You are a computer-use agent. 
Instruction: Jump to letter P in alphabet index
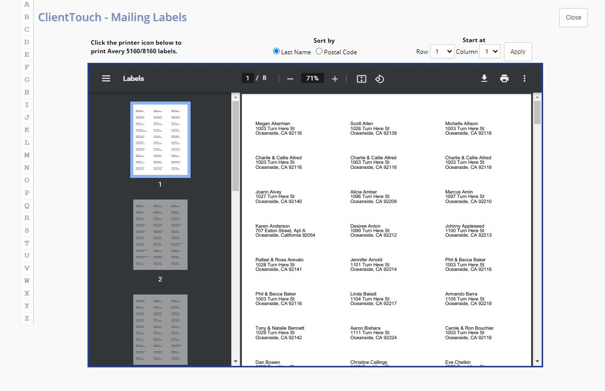coord(27,193)
